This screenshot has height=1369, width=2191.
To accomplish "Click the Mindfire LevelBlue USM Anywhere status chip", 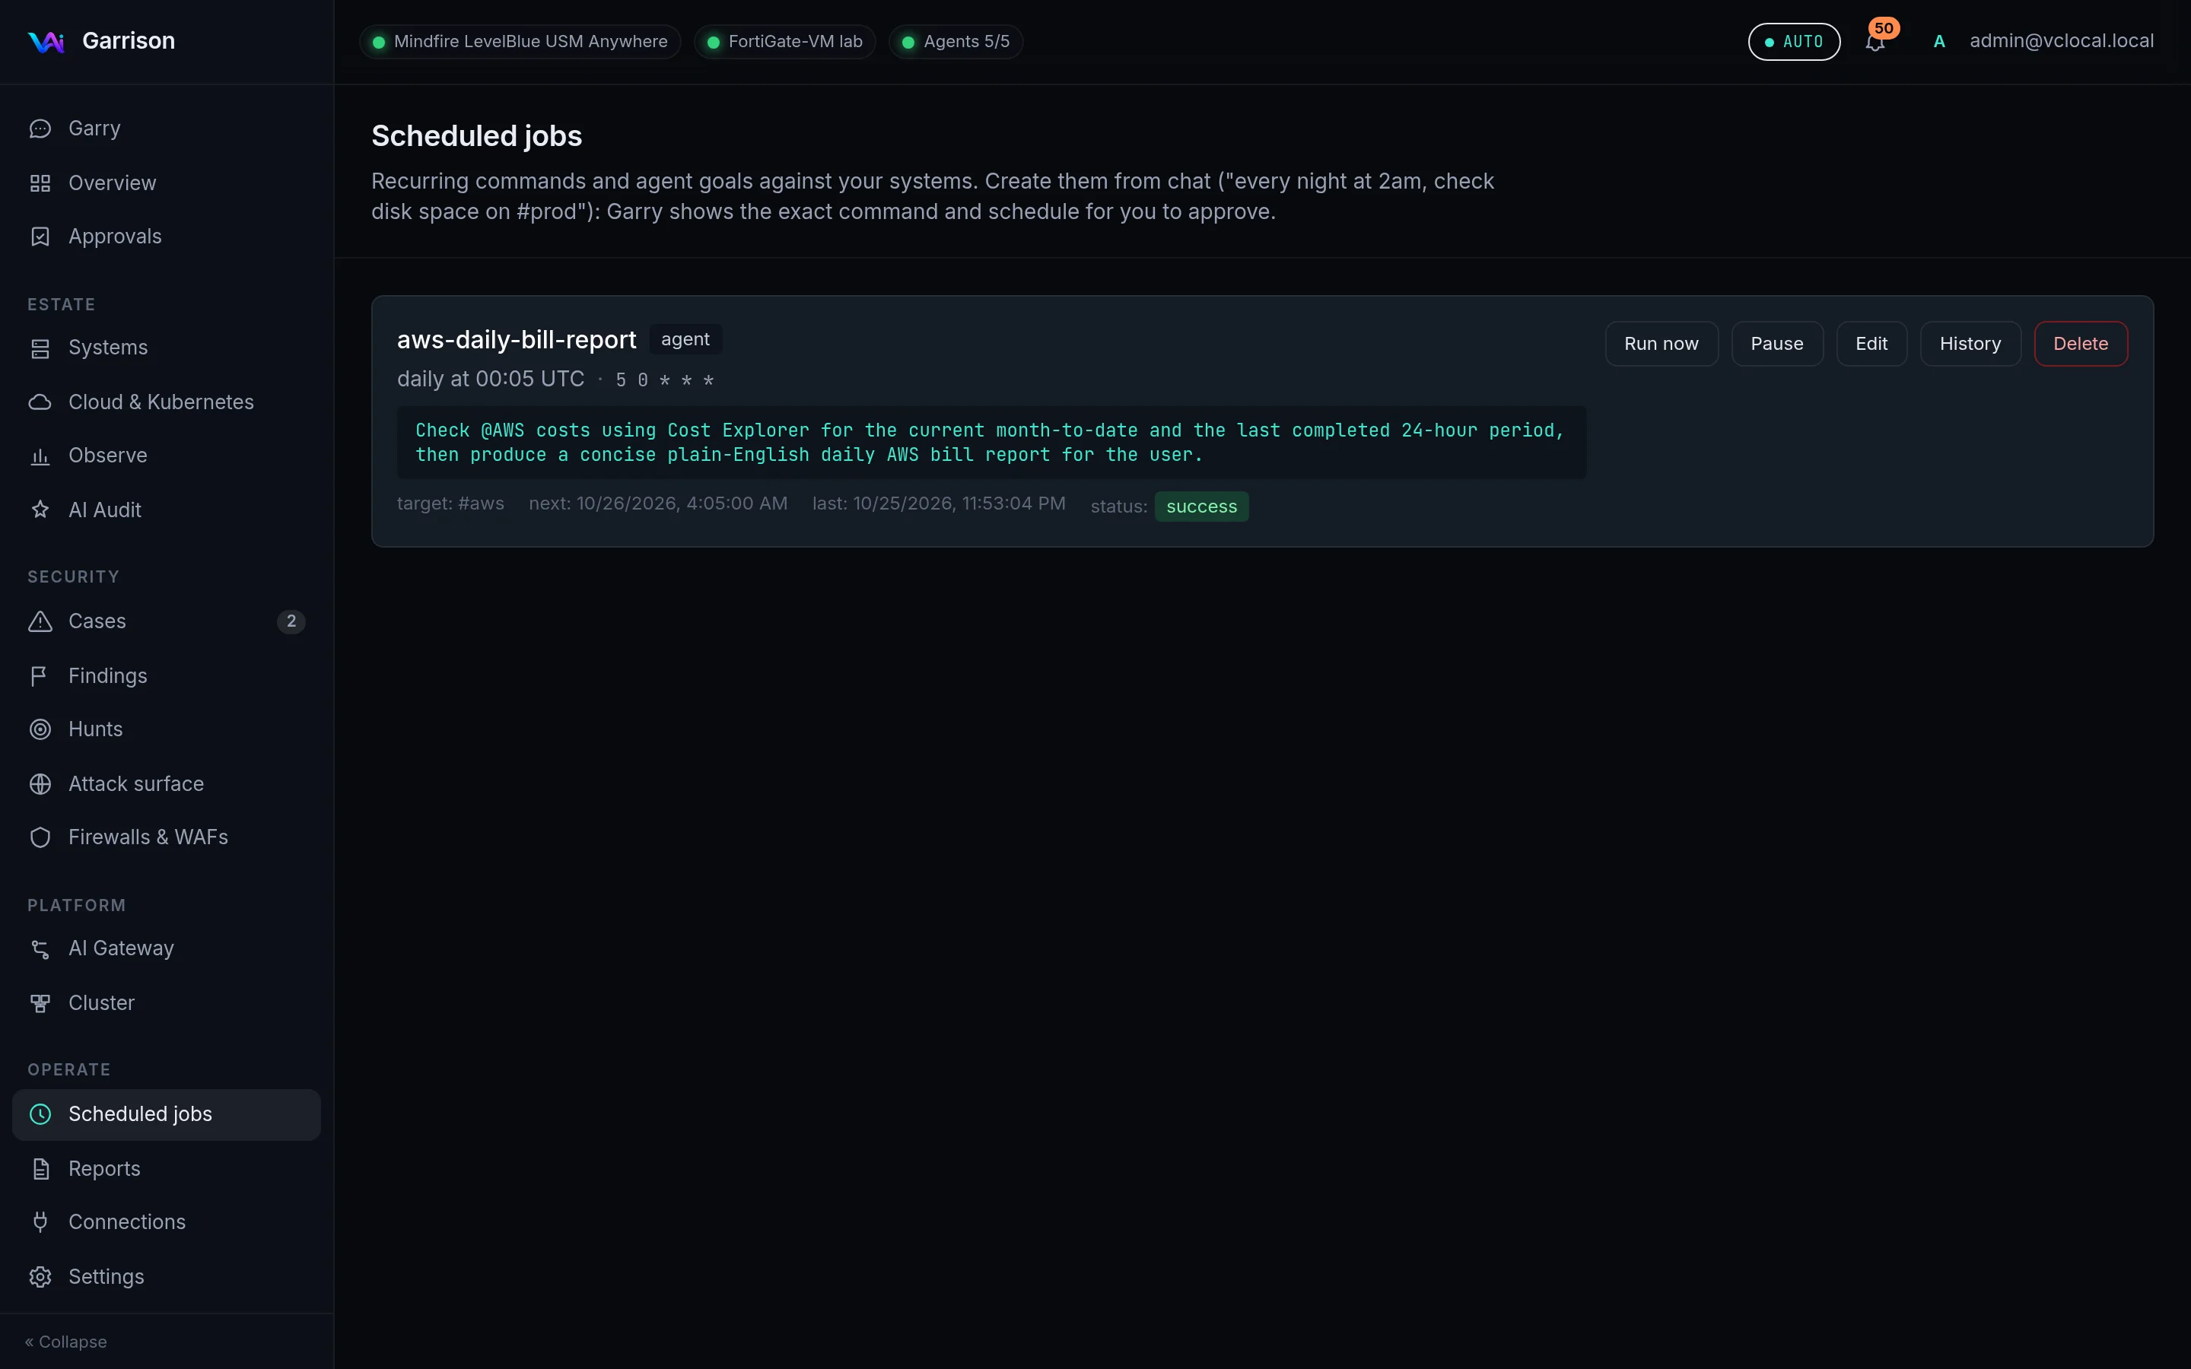I will [520, 42].
